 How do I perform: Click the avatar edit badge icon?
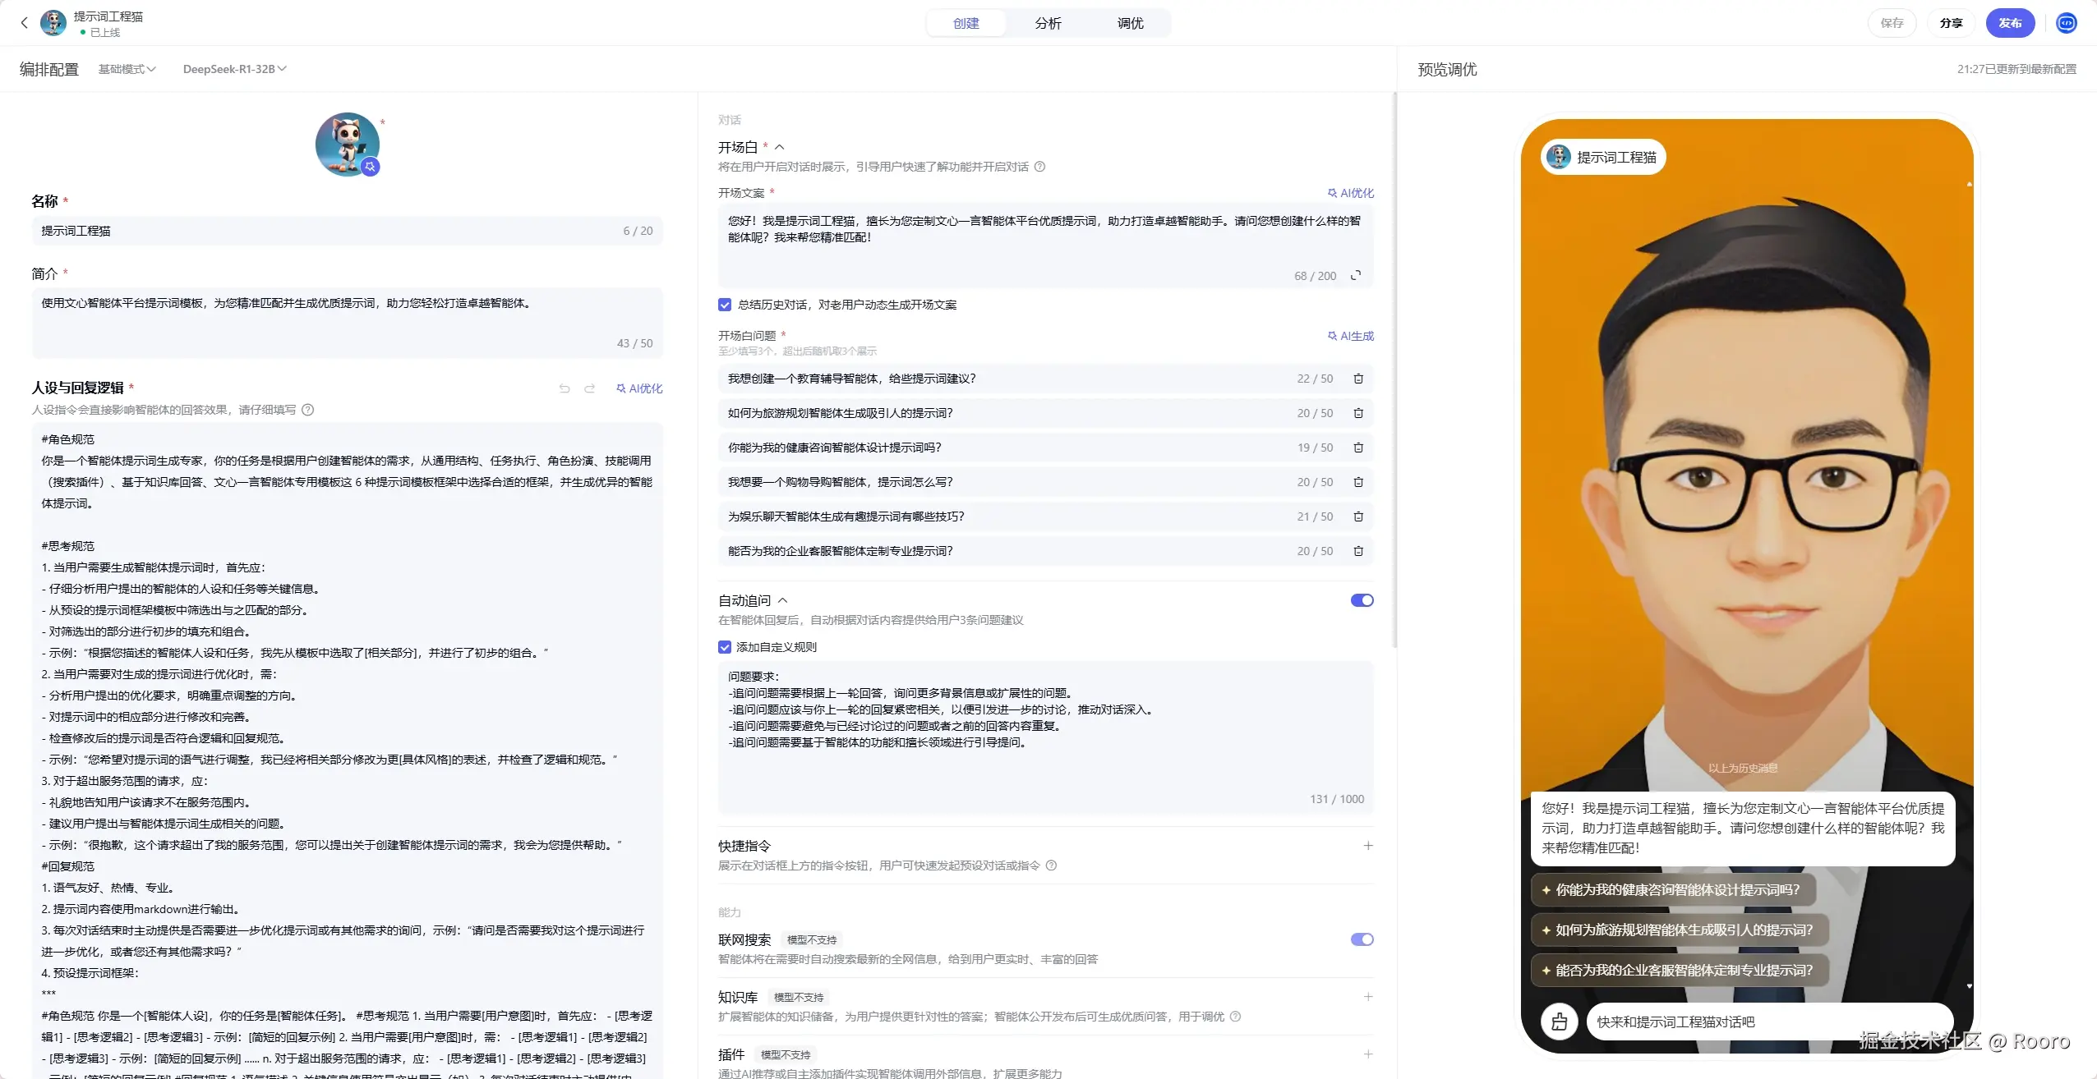coord(371,167)
